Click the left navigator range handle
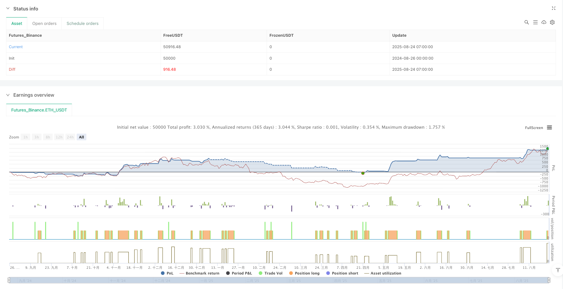The width and height of the screenshot is (563, 289). pyautogui.click(x=9, y=280)
